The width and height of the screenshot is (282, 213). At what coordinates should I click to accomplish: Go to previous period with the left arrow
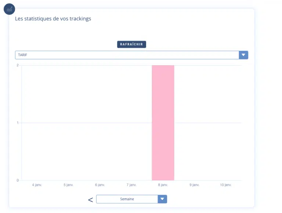pyautogui.click(x=90, y=200)
